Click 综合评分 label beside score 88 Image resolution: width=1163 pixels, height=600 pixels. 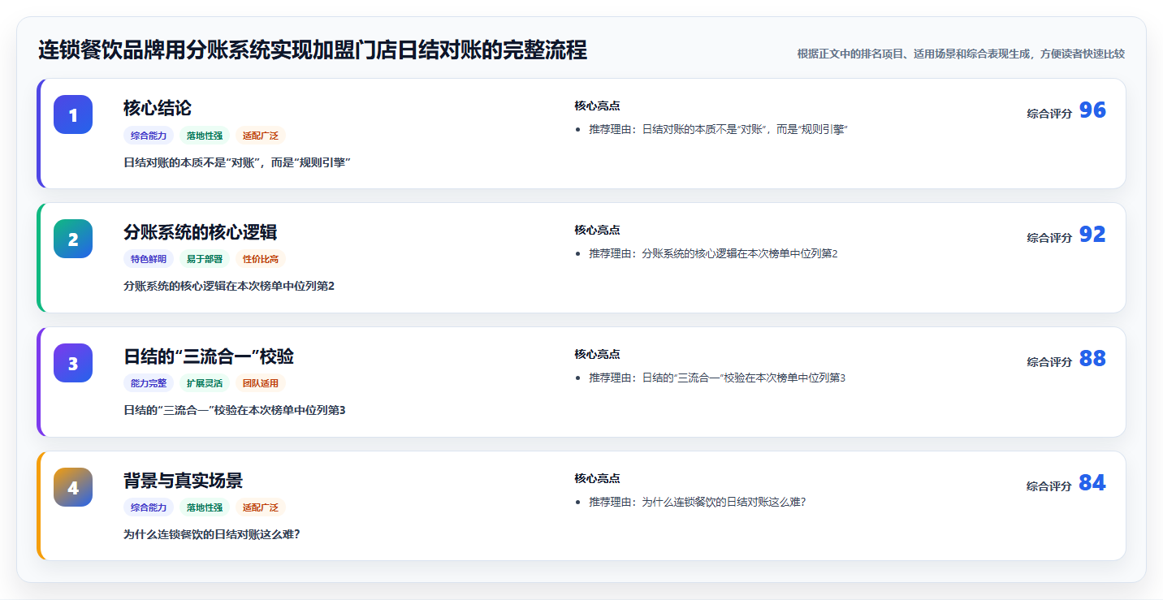click(x=1049, y=362)
